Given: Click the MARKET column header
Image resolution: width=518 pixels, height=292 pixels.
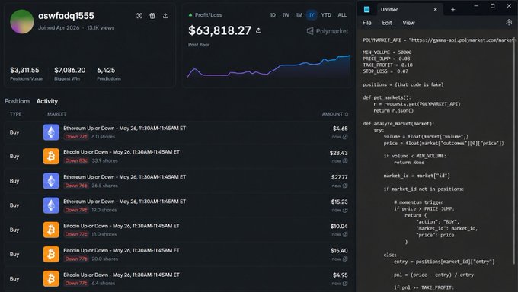Looking at the screenshot, I should point(56,114).
